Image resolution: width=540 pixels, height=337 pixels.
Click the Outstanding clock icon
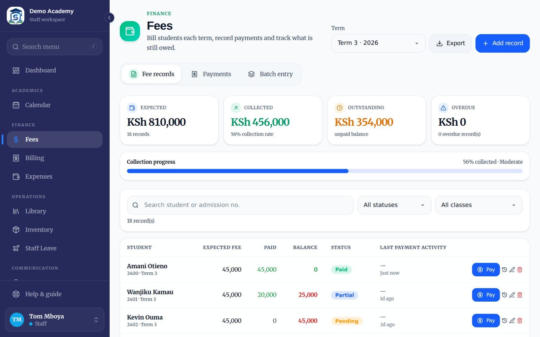coord(340,108)
